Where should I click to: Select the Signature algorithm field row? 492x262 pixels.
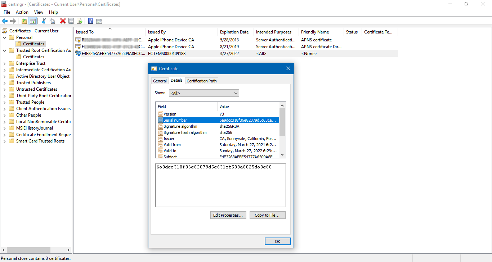pos(180,126)
